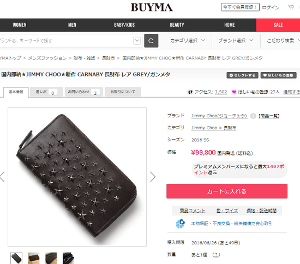
Task: Click the quantity help question mark
Action: tap(216, 255)
